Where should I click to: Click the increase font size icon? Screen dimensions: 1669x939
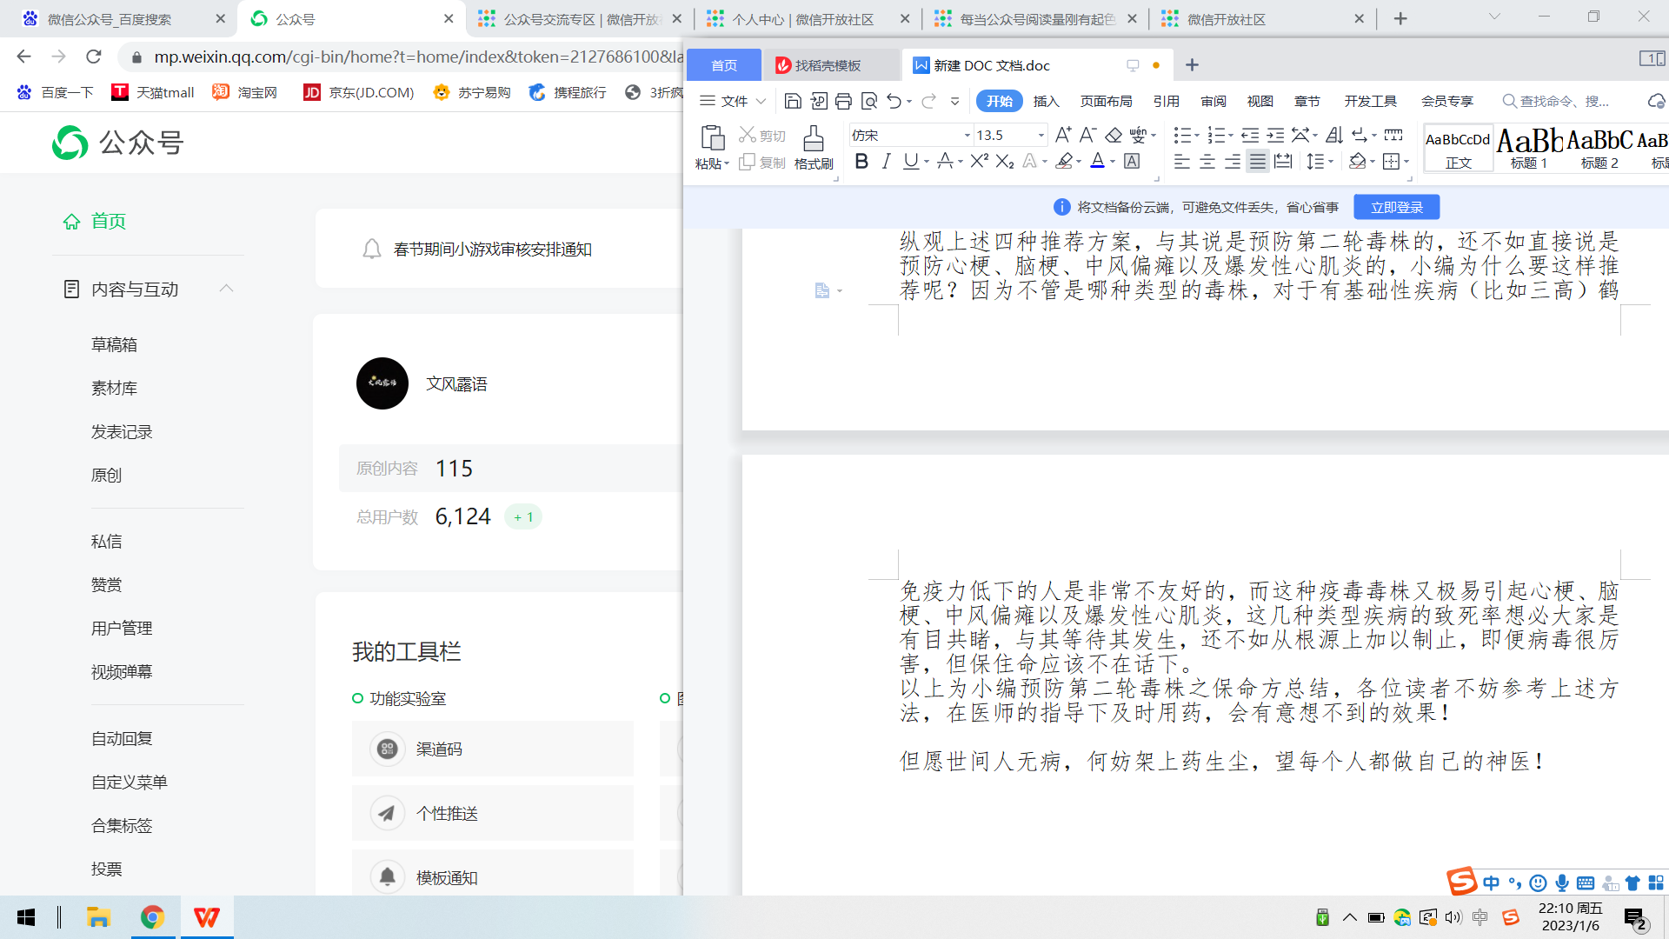coord(1062,135)
